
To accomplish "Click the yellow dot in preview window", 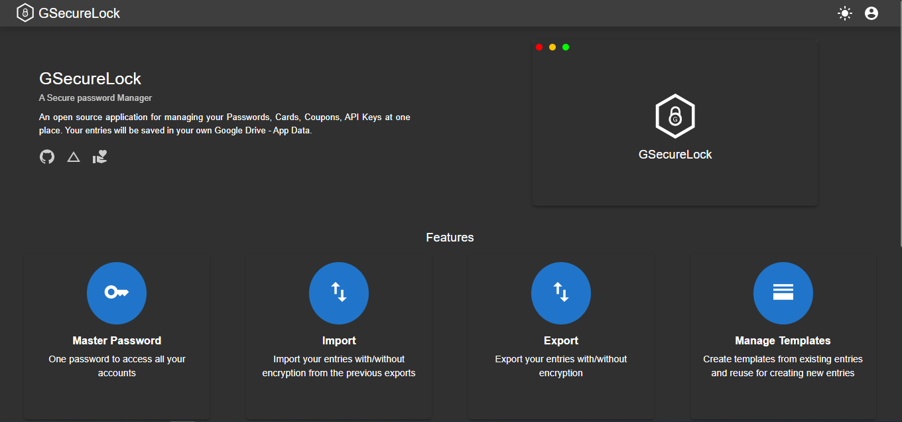I will (552, 47).
